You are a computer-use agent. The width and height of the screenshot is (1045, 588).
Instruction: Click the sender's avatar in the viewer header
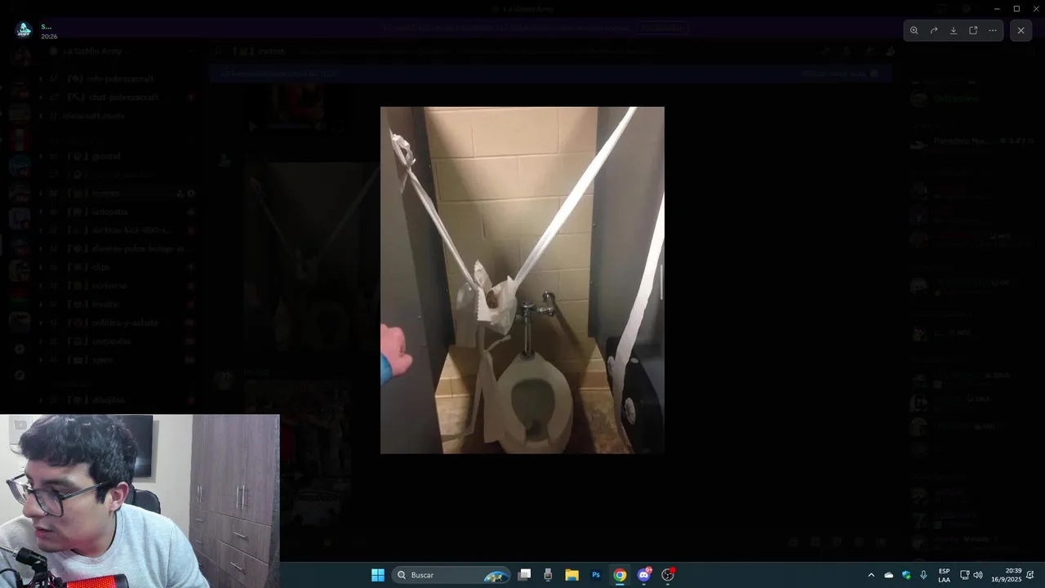point(24,30)
